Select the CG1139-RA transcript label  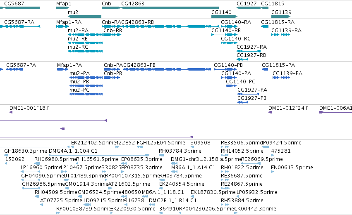[x=287, y=31]
